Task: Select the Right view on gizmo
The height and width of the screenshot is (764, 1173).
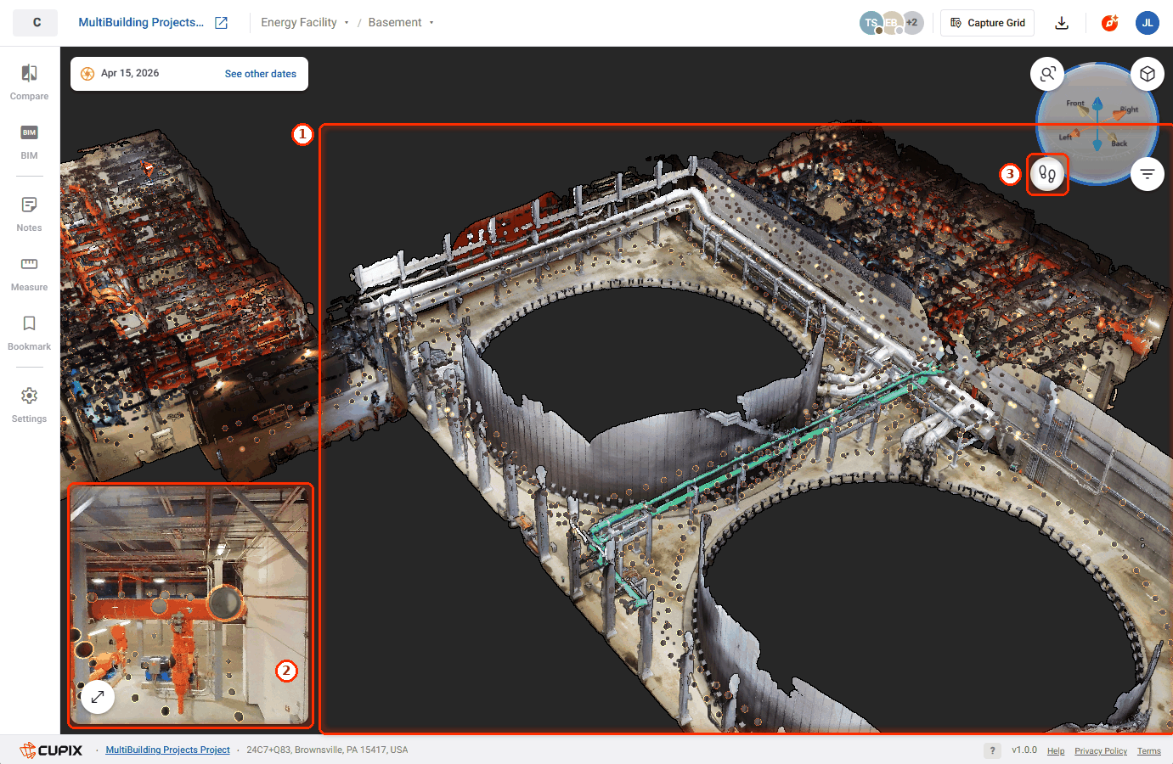Action: (1129, 110)
